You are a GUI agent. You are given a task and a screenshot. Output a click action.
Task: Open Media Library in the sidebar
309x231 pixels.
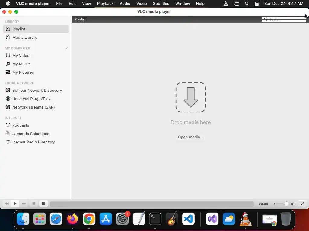point(36,37)
